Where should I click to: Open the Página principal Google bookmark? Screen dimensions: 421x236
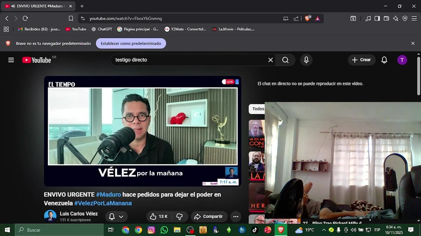coord(138,29)
